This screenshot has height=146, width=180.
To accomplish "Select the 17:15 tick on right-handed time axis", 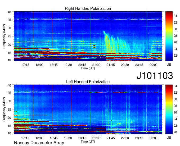I will click(x=25, y=65).
